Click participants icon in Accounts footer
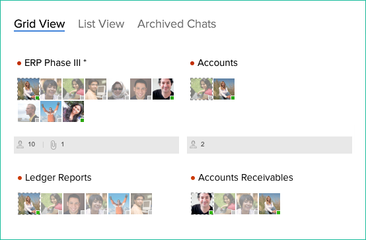Image resolution: width=366 pixels, height=240 pixels. 194,144
